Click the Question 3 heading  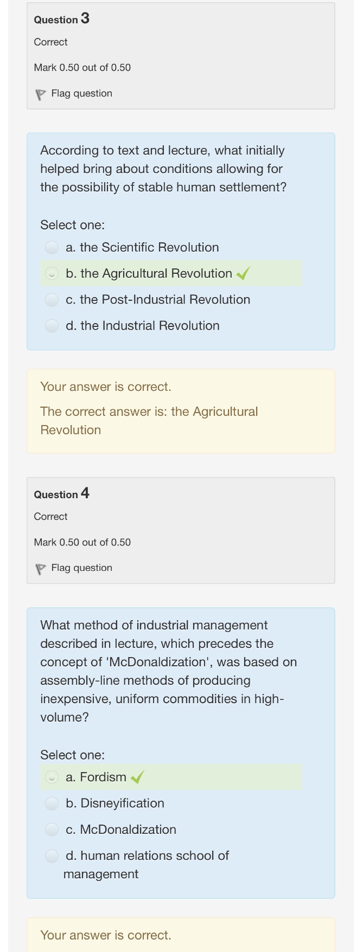(x=61, y=19)
